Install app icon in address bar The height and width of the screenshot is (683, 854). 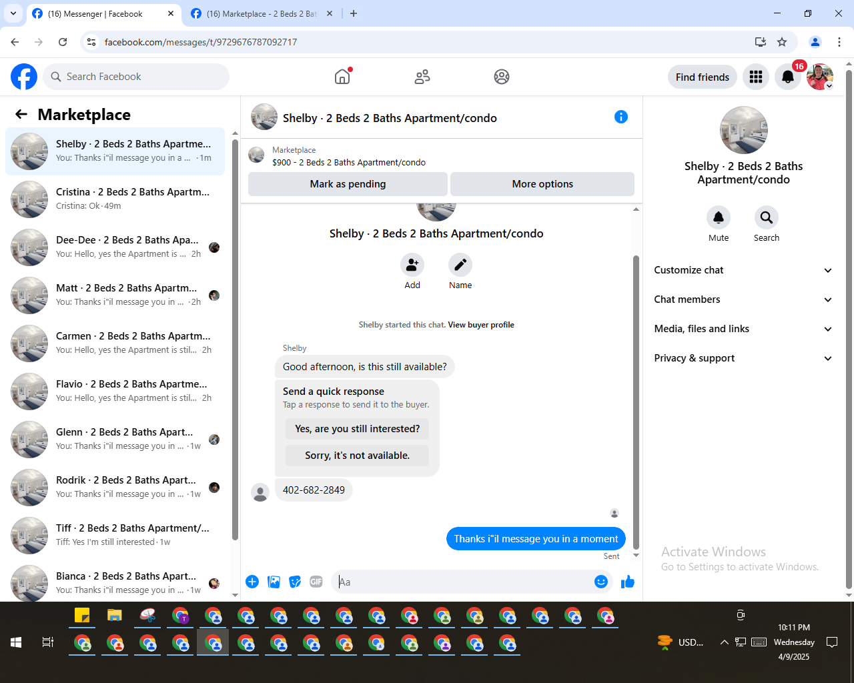760,42
